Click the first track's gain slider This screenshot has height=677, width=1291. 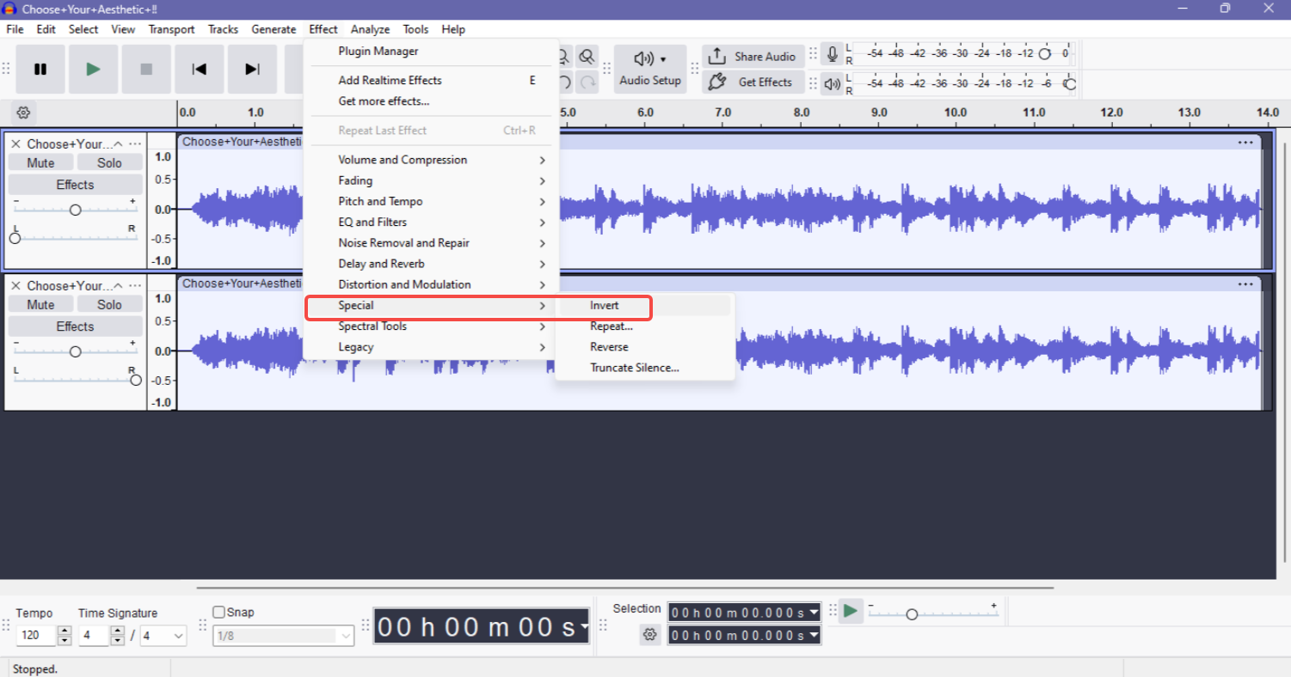click(75, 210)
